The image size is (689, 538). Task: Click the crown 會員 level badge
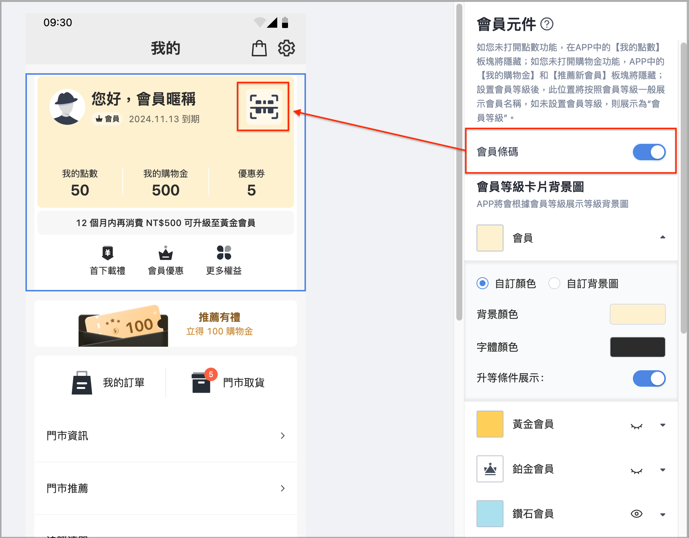(107, 119)
